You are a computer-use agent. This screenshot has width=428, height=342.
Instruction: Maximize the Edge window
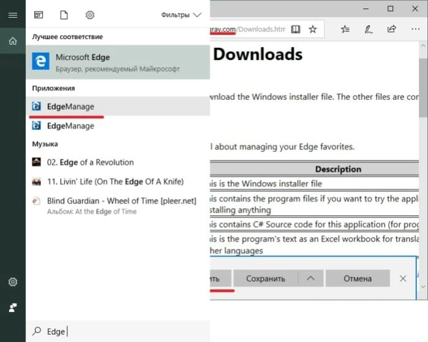(390, 9)
